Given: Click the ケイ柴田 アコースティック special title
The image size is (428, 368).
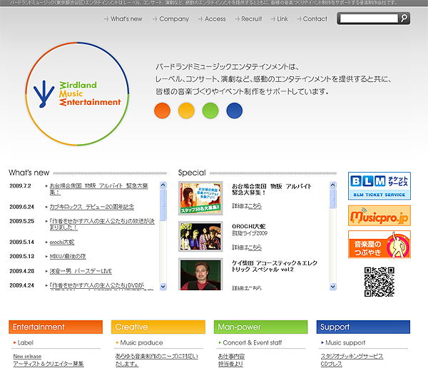Looking at the screenshot, I should point(275,266).
